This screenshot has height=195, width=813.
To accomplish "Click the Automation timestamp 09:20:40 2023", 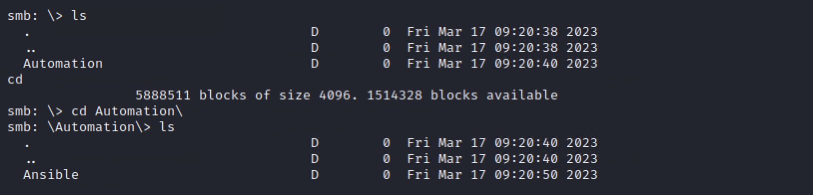I will click(x=546, y=63).
